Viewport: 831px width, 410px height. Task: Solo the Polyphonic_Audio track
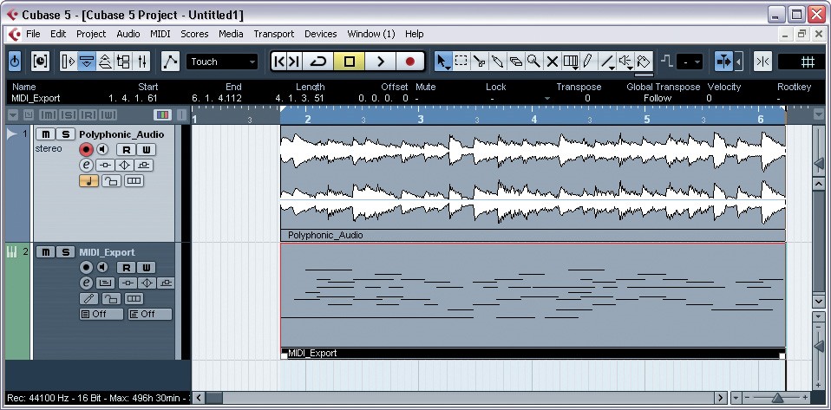(65, 134)
